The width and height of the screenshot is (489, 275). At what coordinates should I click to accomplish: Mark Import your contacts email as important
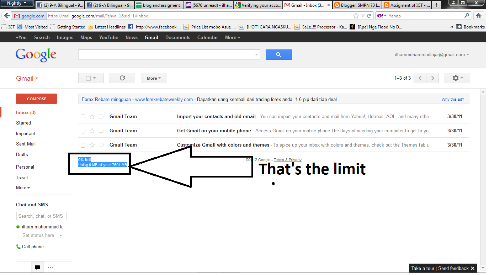click(101, 116)
